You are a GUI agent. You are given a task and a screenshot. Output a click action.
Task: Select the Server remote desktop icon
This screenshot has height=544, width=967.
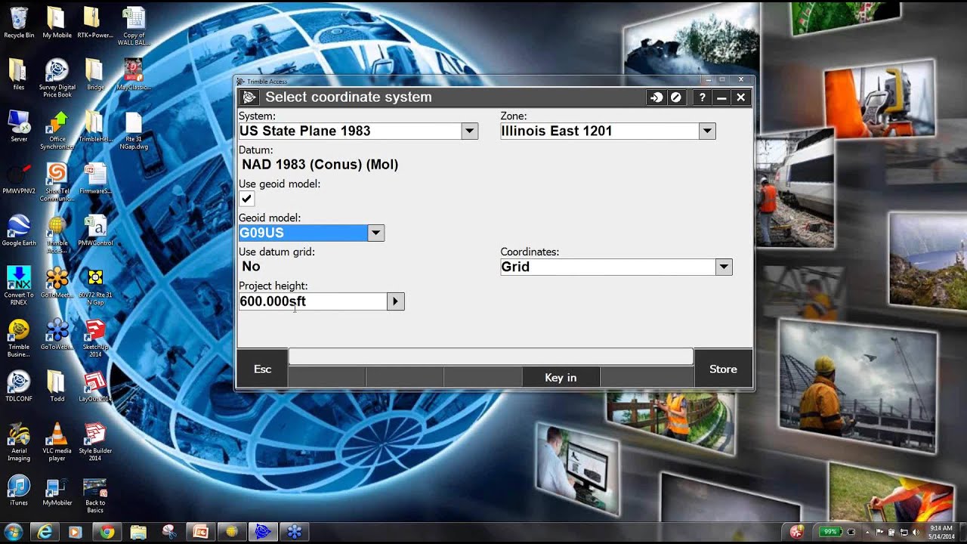click(x=19, y=127)
